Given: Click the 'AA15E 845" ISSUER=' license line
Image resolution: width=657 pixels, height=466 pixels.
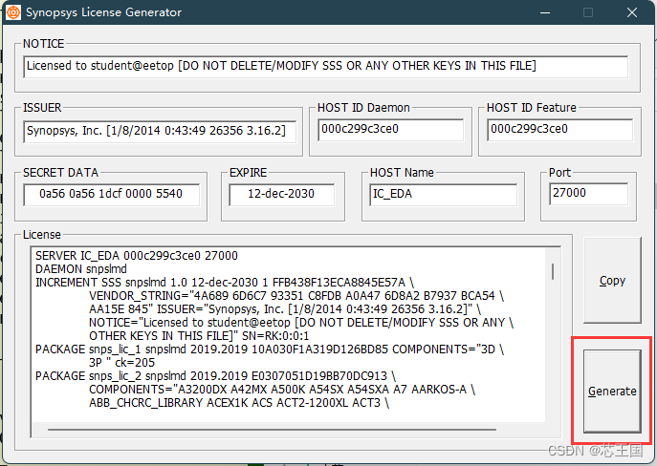Looking at the screenshot, I should point(285,309).
